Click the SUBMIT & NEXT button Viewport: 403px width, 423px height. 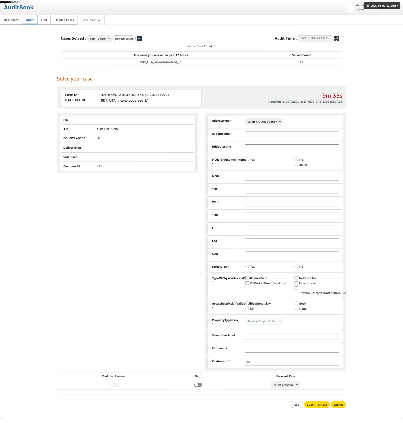(317, 405)
